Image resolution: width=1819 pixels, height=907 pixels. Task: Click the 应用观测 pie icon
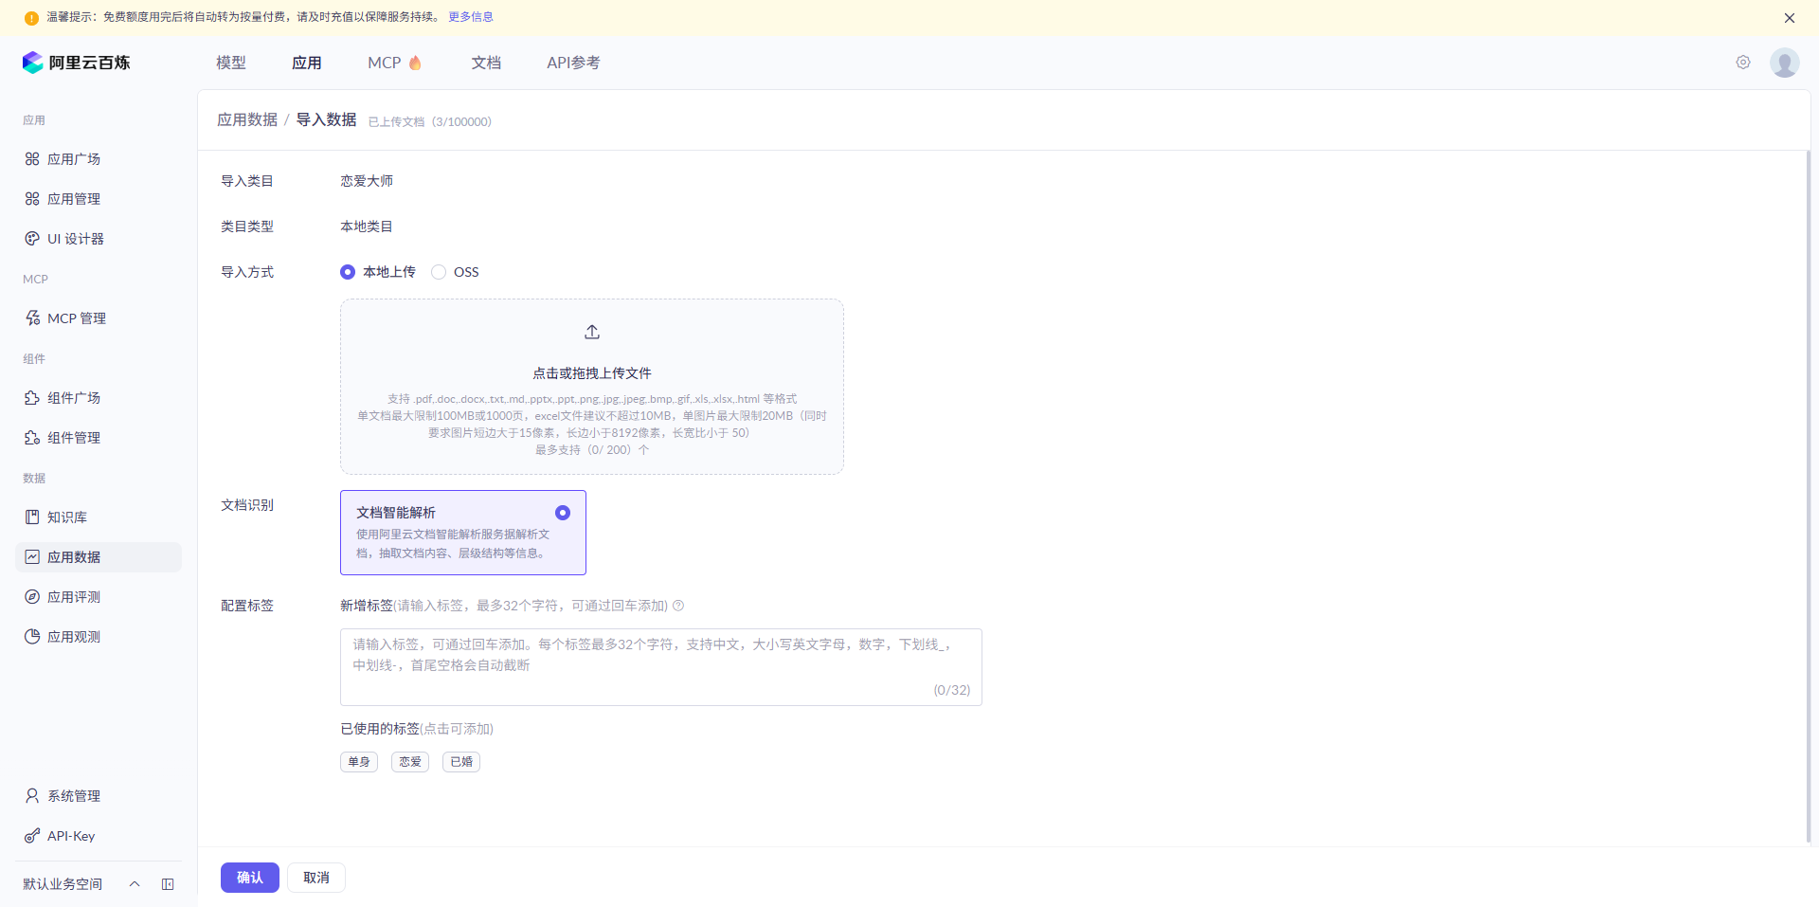tap(32, 637)
